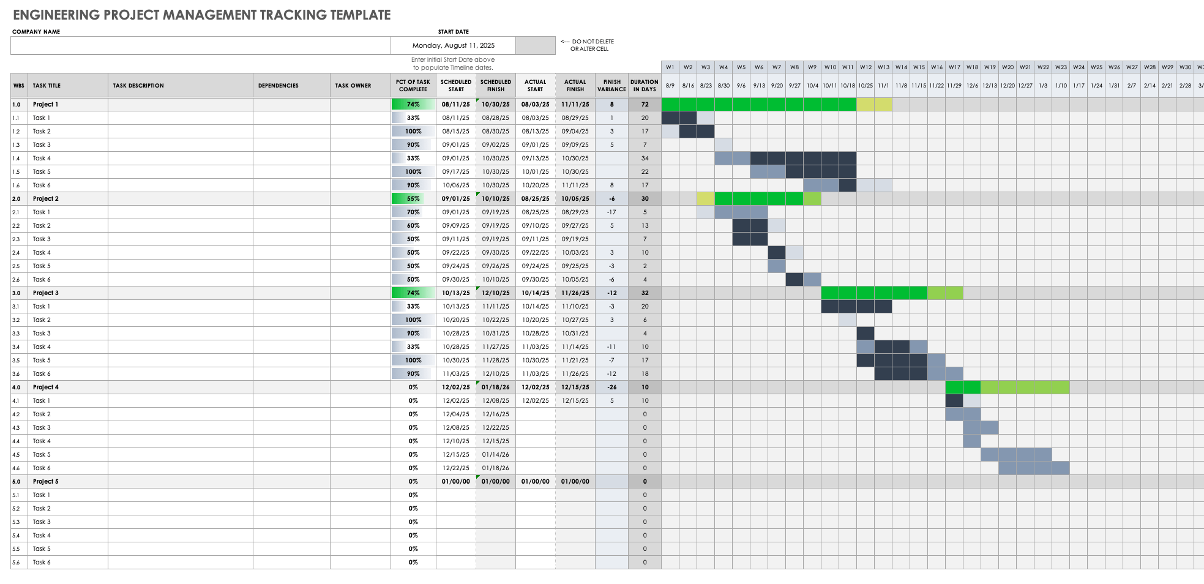Click row 1.2 percent complete 100%

point(413,131)
